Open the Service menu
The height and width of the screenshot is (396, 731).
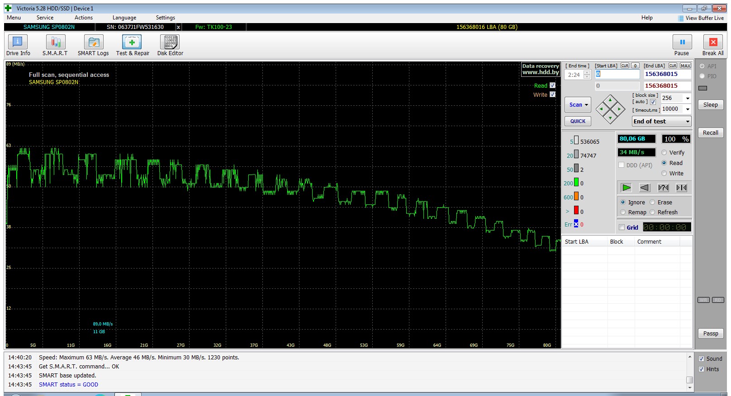coord(45,18)
